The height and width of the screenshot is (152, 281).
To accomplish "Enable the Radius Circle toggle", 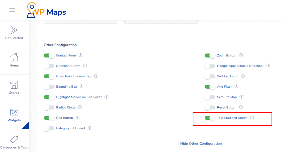I will click(49, 107).
